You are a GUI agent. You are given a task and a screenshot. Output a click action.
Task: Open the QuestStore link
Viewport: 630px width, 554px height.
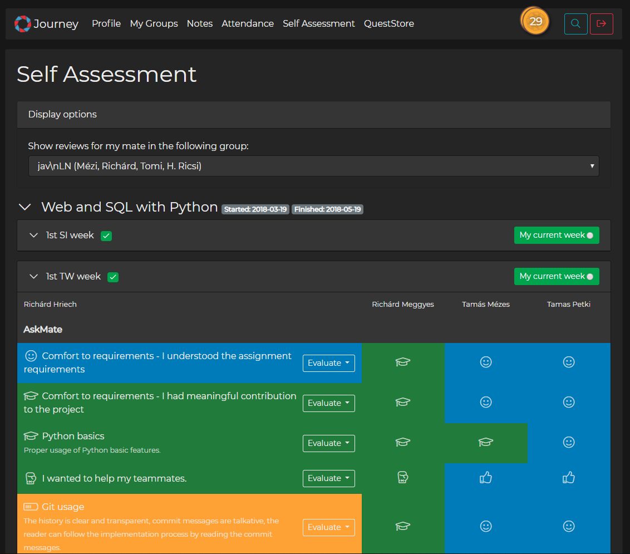coord(388,23)
